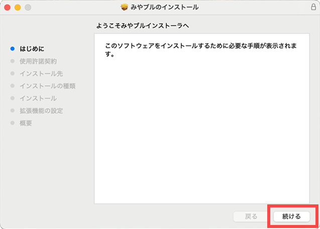Click the 拡張機能の設定 step label

coord(41,110)
